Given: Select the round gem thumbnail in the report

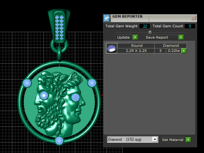Looking at the screenshot, I should coord(112,48).
